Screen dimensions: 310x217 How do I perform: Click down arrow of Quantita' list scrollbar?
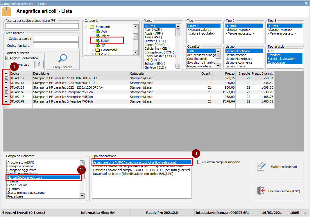click(x=218, y=65)
